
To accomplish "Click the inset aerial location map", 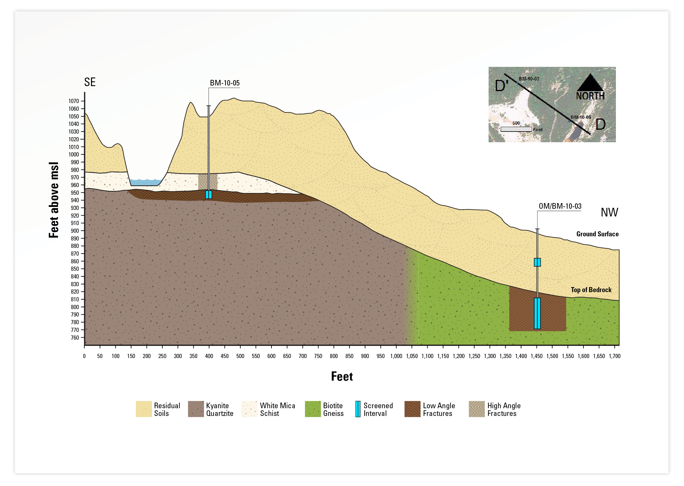I will 552,105.
